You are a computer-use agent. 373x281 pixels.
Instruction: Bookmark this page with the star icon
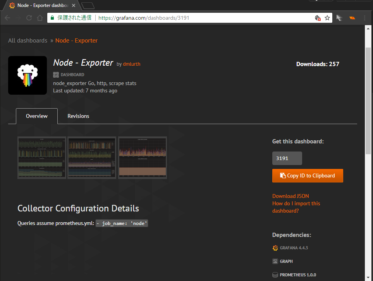coord(327,18)
